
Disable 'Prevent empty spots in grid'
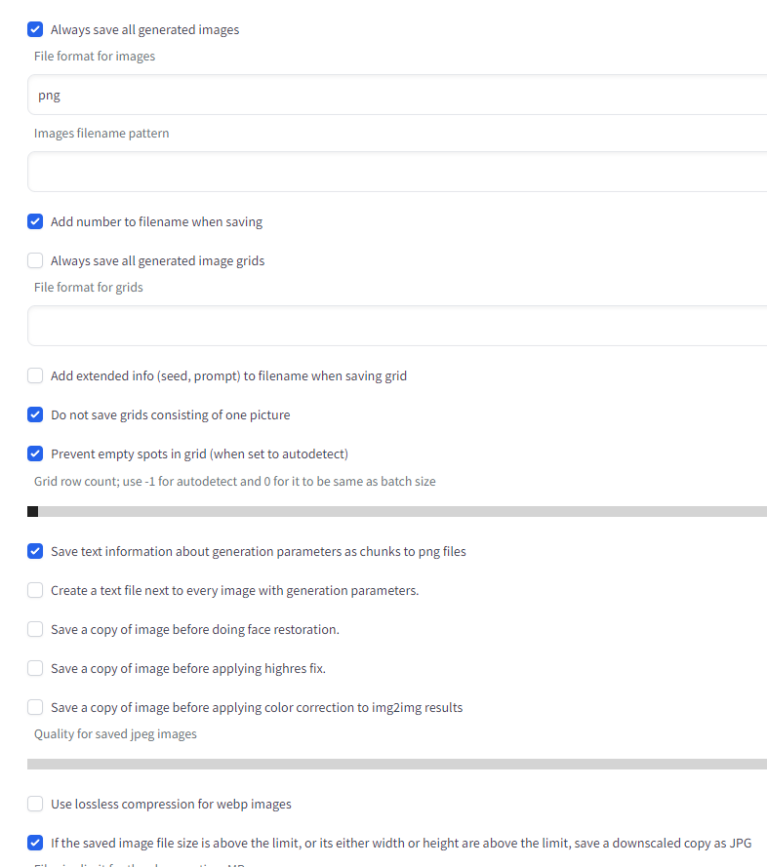point(35,453)
